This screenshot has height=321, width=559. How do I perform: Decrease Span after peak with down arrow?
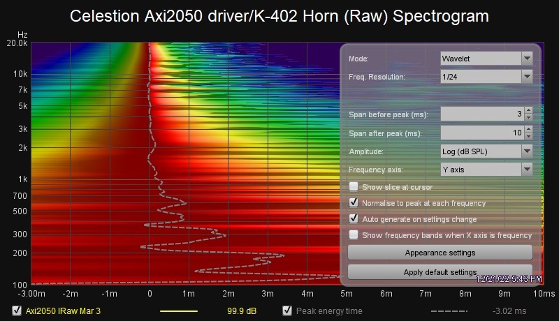point(529,136)
